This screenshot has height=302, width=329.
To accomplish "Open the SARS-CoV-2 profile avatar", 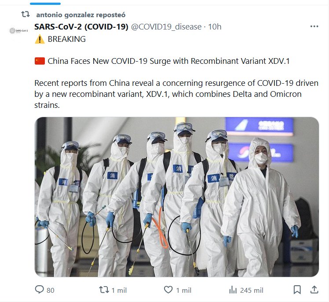I will coord(18,31).
